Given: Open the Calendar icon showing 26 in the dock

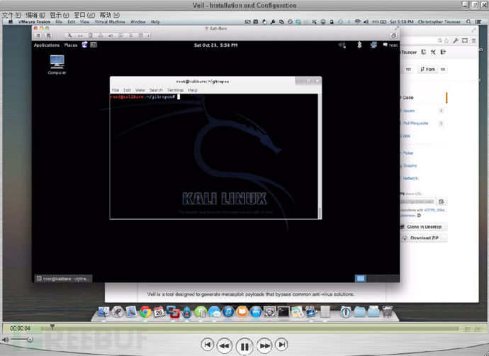Looking at the screenshot, I should [159, 312].
